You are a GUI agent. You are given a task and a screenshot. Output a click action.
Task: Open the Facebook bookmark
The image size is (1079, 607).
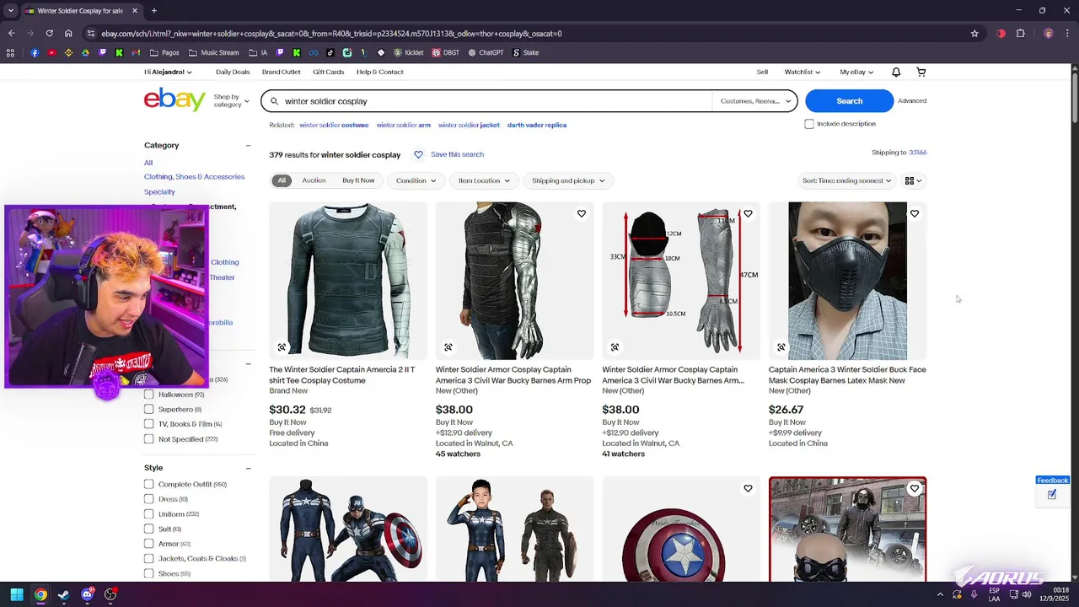click(x=35, y=52)
